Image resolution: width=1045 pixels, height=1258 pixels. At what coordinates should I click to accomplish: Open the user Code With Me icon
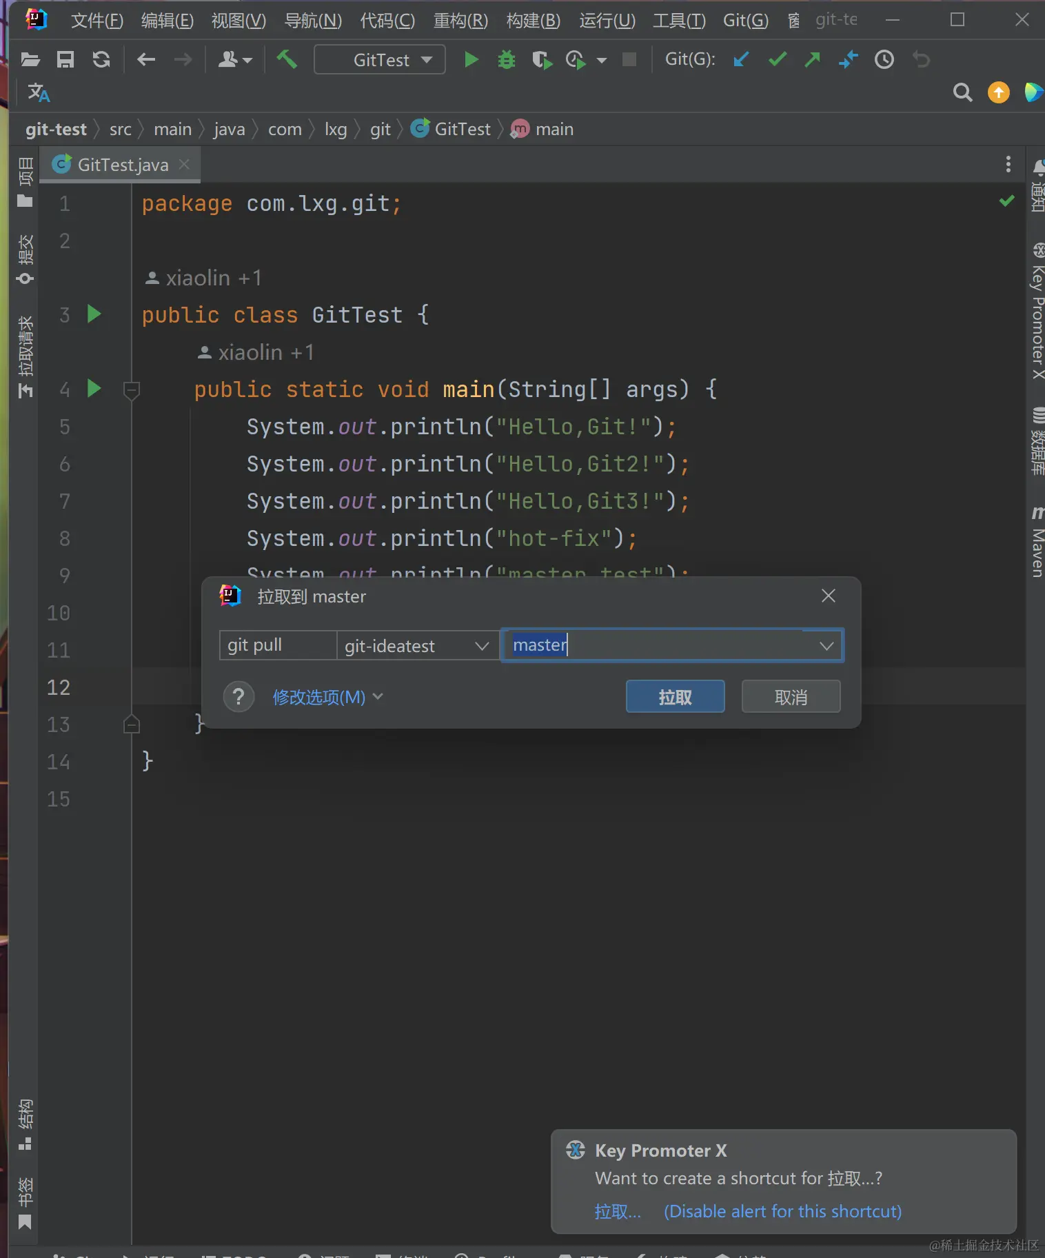pos(235,60)
